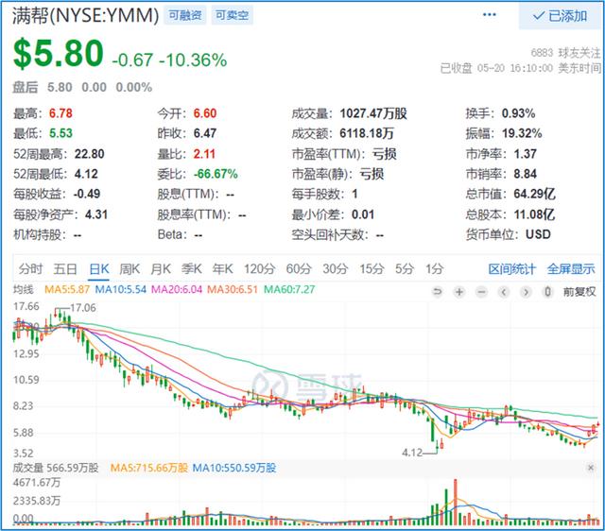Click the tallest red volume bar
Image resolution: width=605 pixels, height=531 pixels.
(456, 502)
